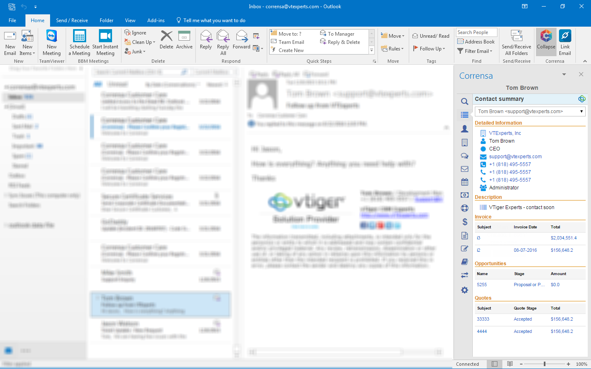Click the Address Book button

476,42
